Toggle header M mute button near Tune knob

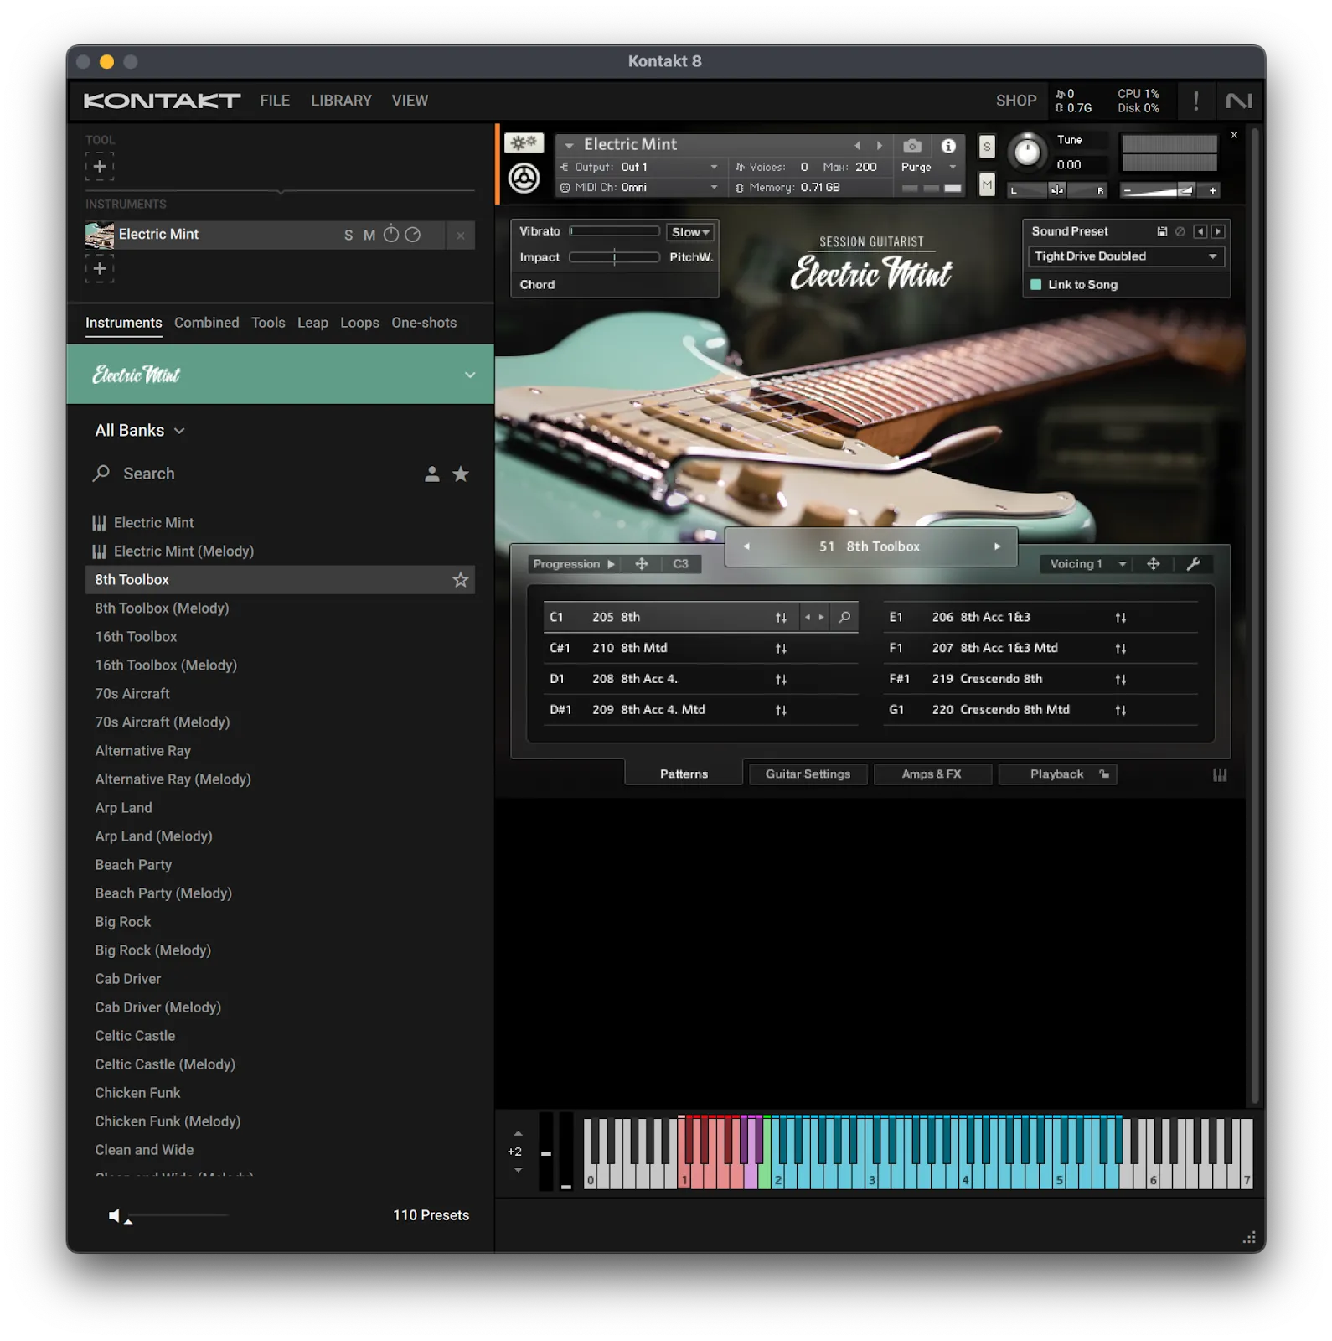pyautogui.click(x=987, y=184)
